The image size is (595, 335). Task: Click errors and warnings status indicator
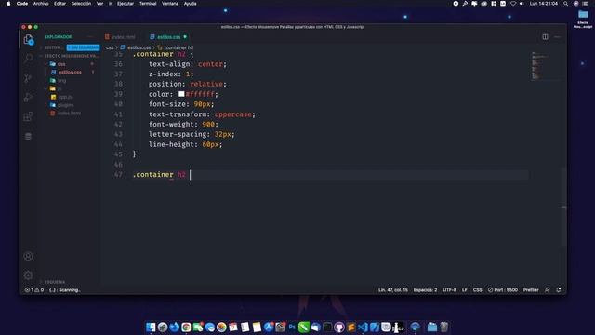coord(34,290)
